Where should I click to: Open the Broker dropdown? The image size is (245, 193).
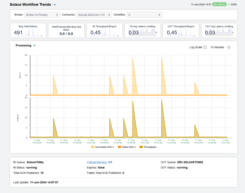point(42,15)
